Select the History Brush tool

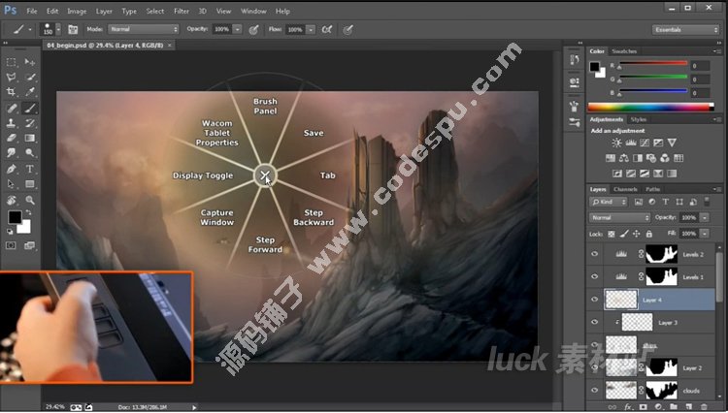(30, 123)
